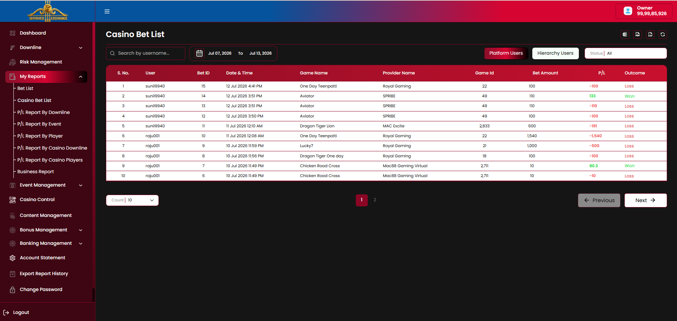Click start date Jul 07, 2026

coord(220,53)
